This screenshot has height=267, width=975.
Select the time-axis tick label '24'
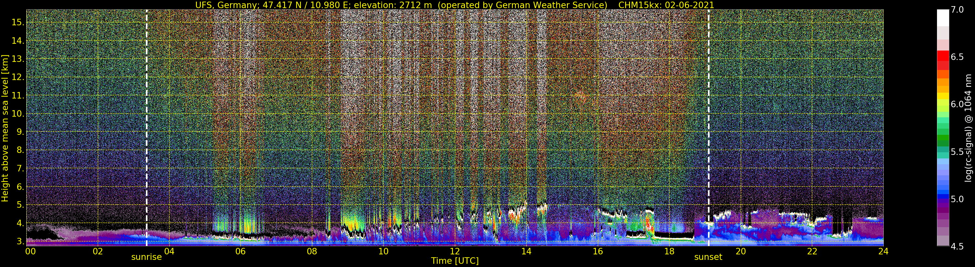point(883,251)
